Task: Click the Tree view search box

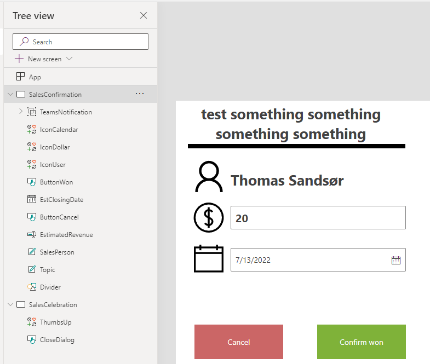Action: (x=88, y=42)
